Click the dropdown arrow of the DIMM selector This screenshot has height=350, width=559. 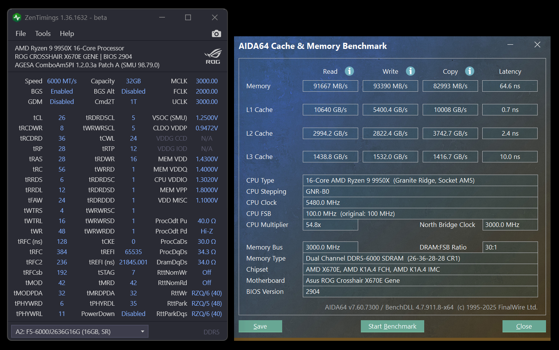click(x=142, y=332)
